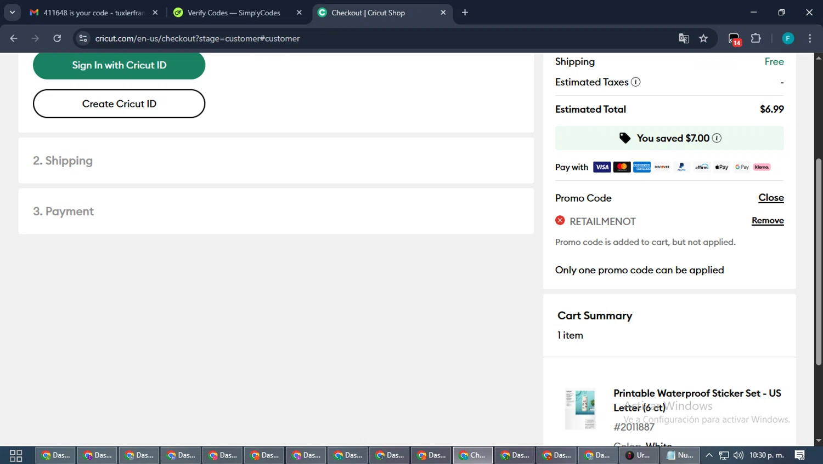823x464 pixels.
Task: Close the Promo Code section
Action: 771,198
